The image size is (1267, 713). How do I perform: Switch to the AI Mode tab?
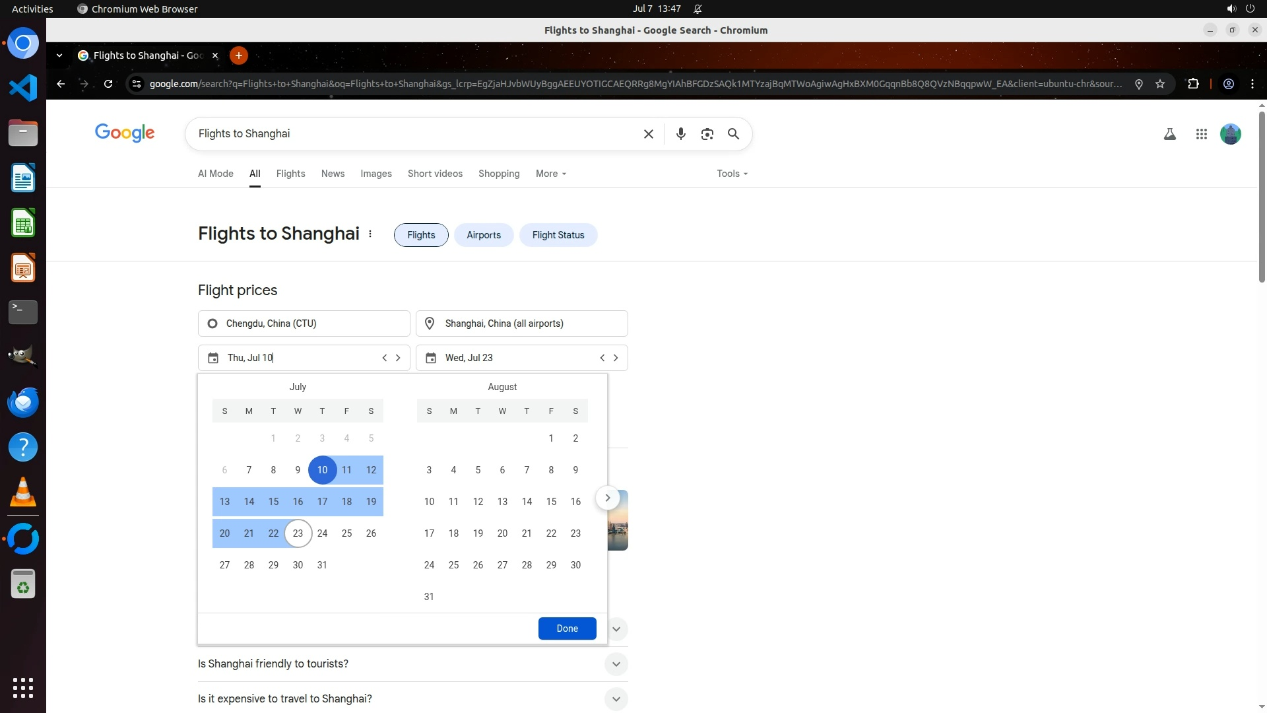[215, 174]
